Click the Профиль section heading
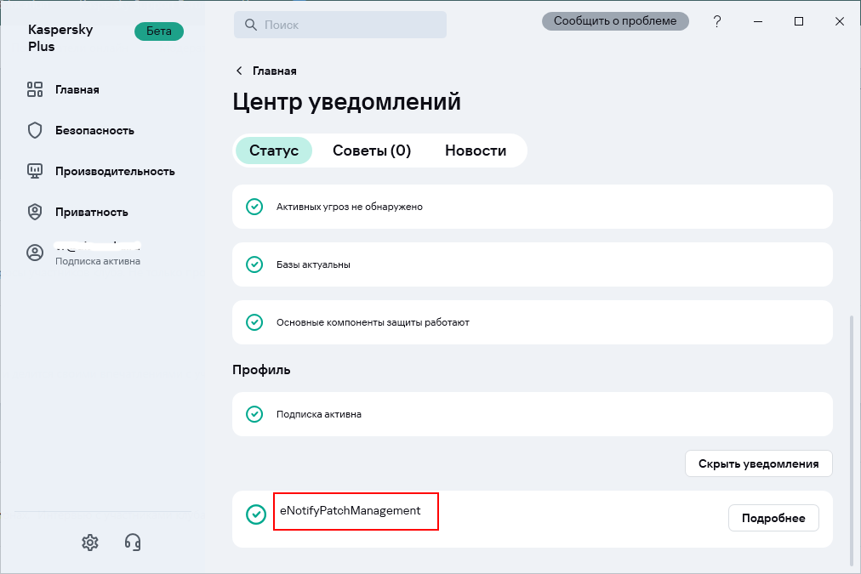 (261, 370)
